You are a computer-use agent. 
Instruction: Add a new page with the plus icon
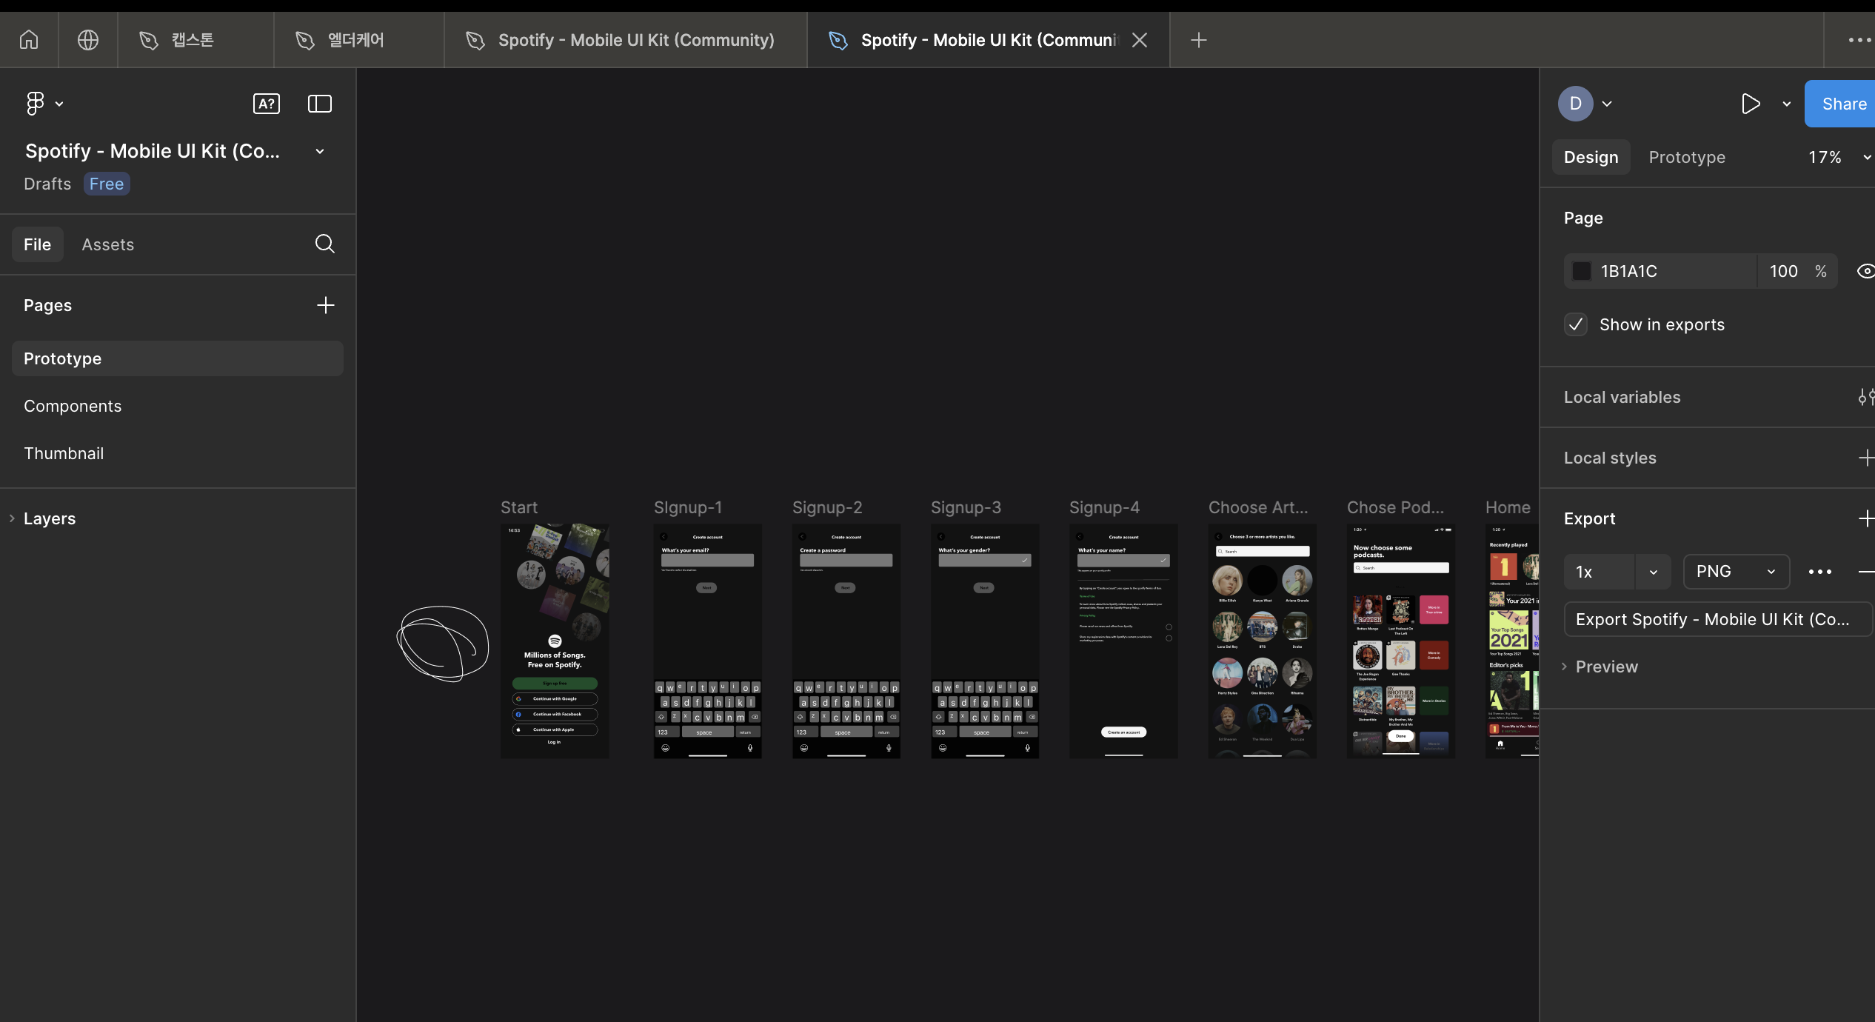[x=325, y=305]
